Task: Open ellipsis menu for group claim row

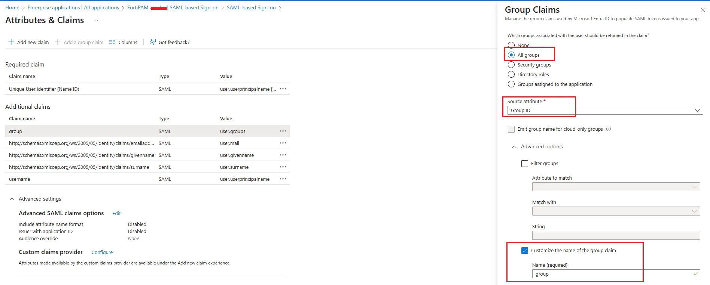Action: pyautogui.click(x=283, y=131)
